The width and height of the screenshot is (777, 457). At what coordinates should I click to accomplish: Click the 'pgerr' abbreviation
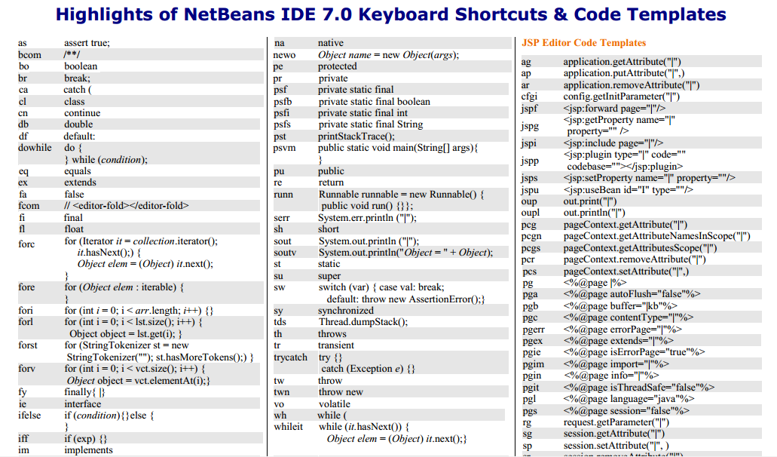533,329
